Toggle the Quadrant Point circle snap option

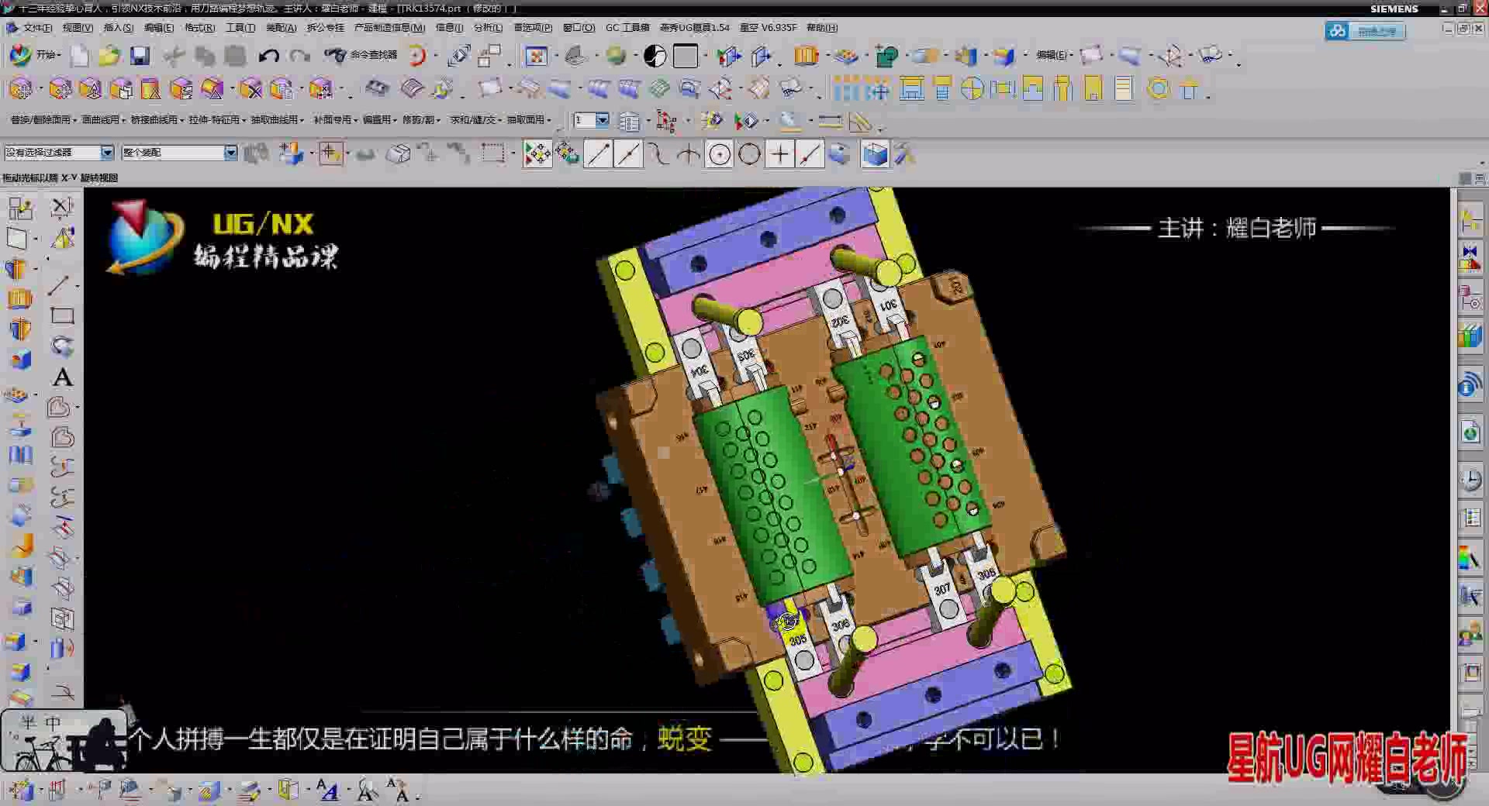(749, 154)
